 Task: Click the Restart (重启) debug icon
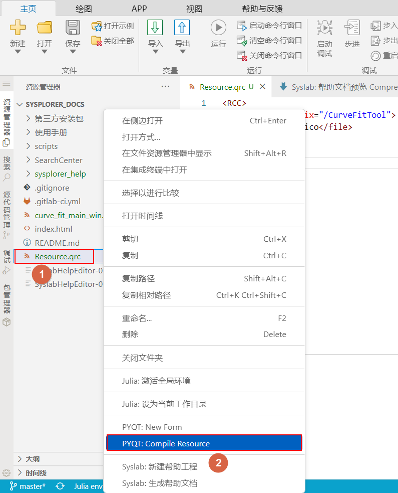[x=375, y=56]
